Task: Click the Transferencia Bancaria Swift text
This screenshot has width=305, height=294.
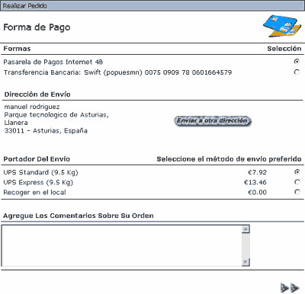Action: [x=117, y=72]
